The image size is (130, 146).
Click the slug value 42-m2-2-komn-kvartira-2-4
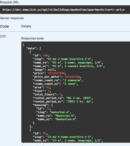coord(69,59)
